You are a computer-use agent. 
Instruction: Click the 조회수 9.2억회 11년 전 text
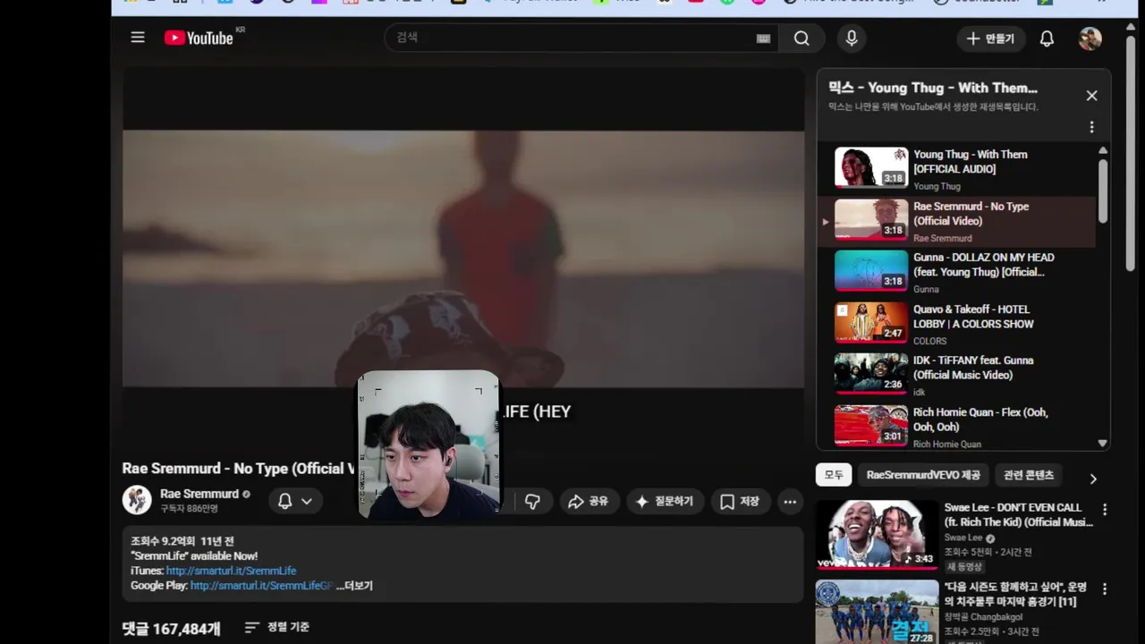(182, 541)
